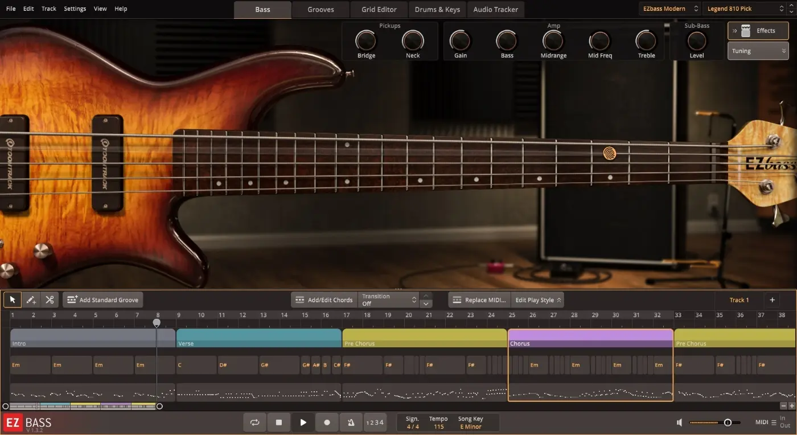The height and width of the screenshot is (435, 797).
Task: Click the Midrange knob
Action: 553,40
